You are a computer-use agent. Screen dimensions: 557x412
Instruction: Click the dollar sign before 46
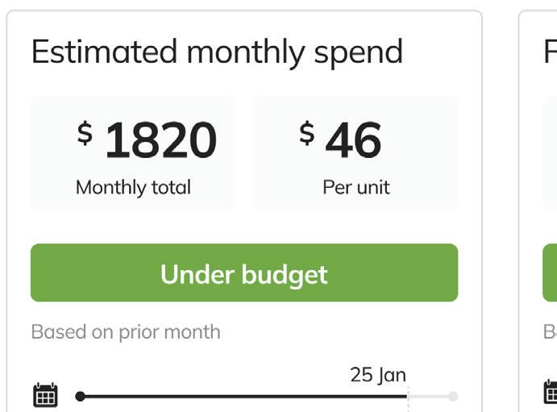pyautogui.click(x=306, y=132)
